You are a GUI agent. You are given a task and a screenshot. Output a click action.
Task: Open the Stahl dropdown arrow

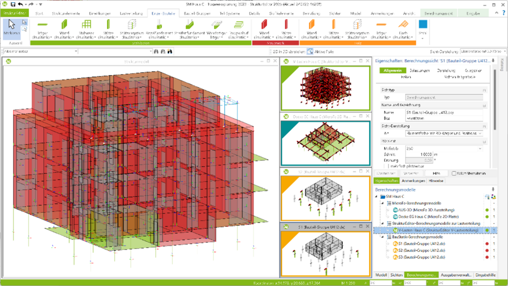pos(423,38)
